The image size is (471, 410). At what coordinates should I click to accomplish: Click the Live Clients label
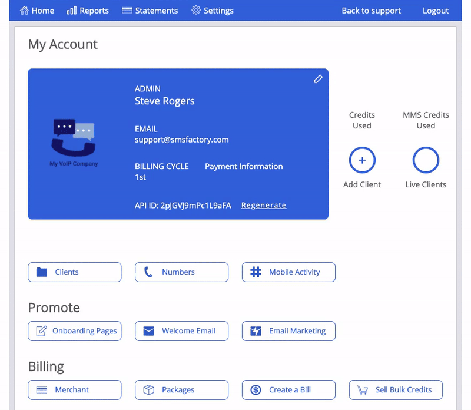426,184
